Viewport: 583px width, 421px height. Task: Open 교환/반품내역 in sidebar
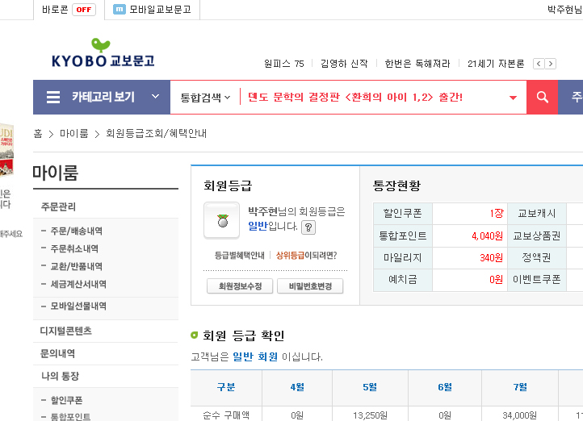[76, 267]
